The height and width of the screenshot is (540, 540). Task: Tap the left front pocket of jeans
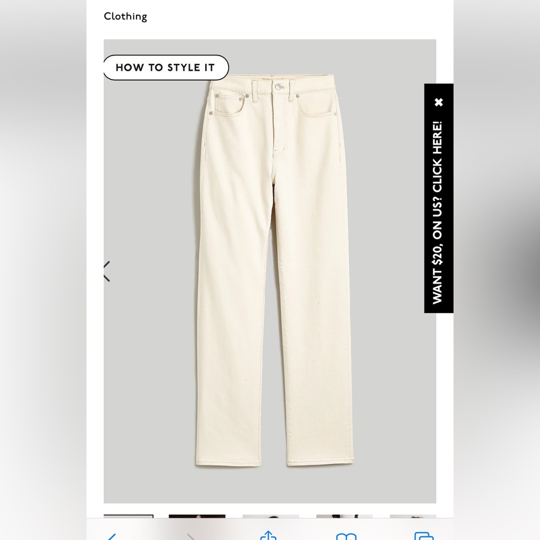(x=228, y=104)
